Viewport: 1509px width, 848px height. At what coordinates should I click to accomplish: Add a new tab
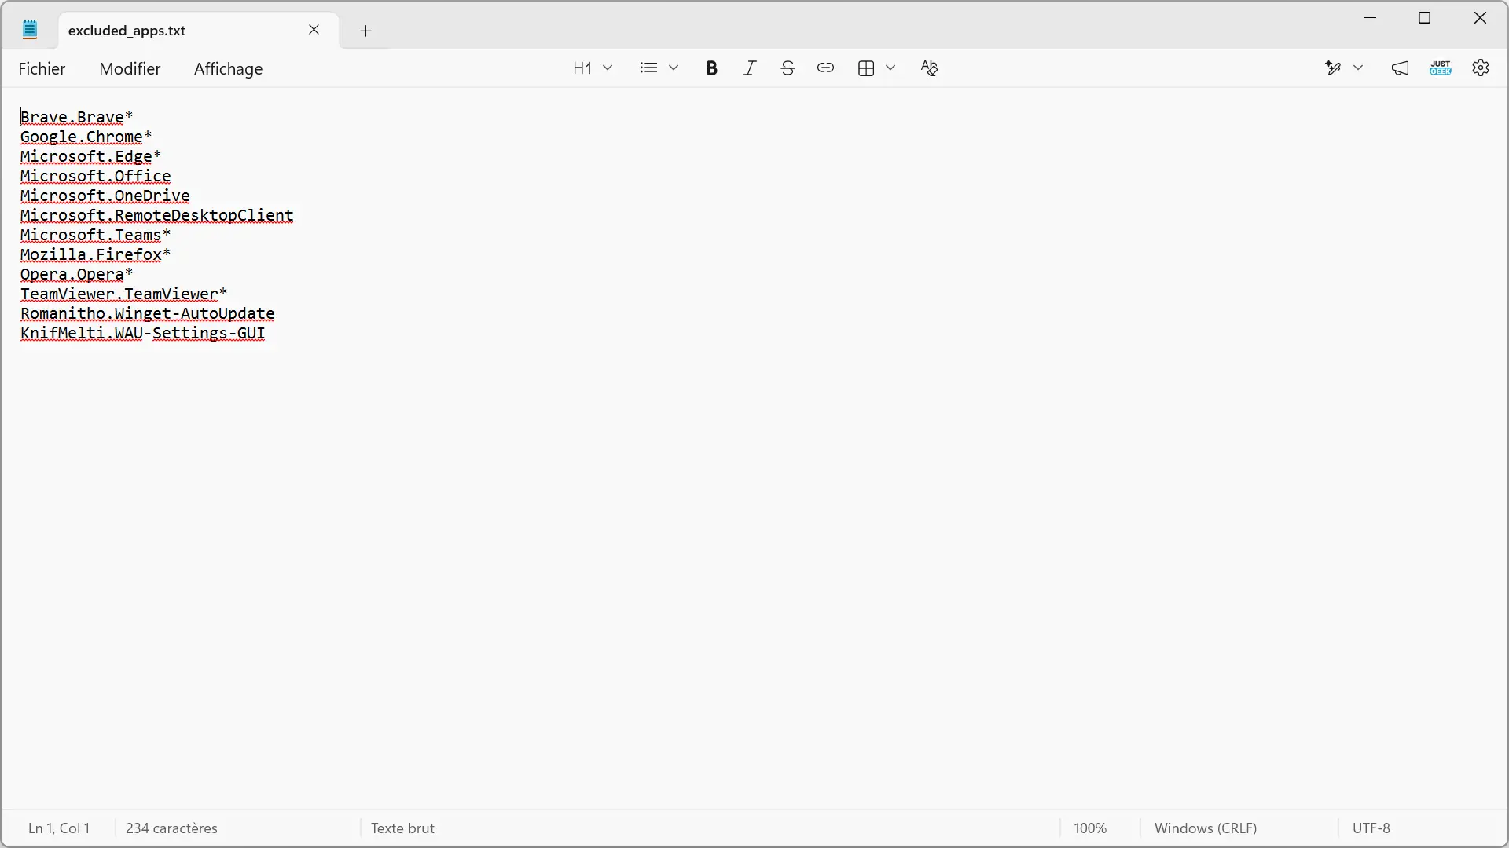[x=365, y=31]
